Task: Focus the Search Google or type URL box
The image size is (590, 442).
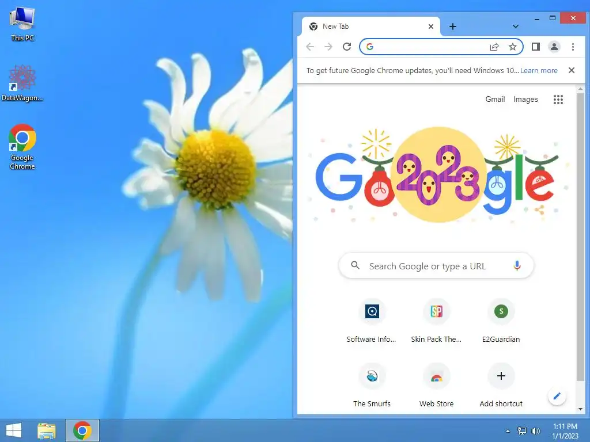Action: (436, 266)
